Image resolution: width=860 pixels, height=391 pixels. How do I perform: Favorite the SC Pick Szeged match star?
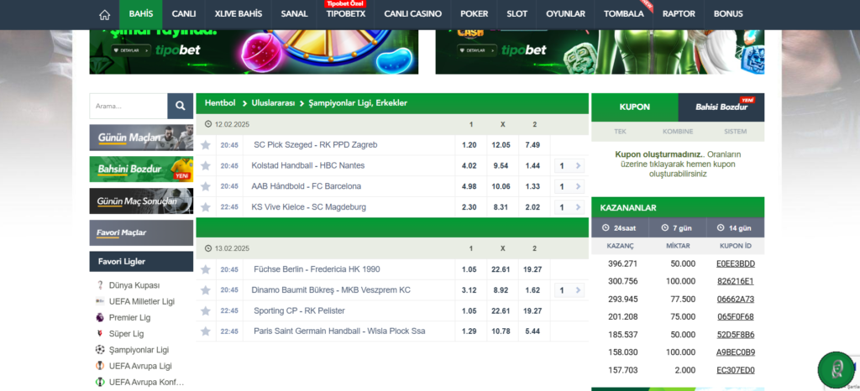pyautogui.click(x=206, y=145)
